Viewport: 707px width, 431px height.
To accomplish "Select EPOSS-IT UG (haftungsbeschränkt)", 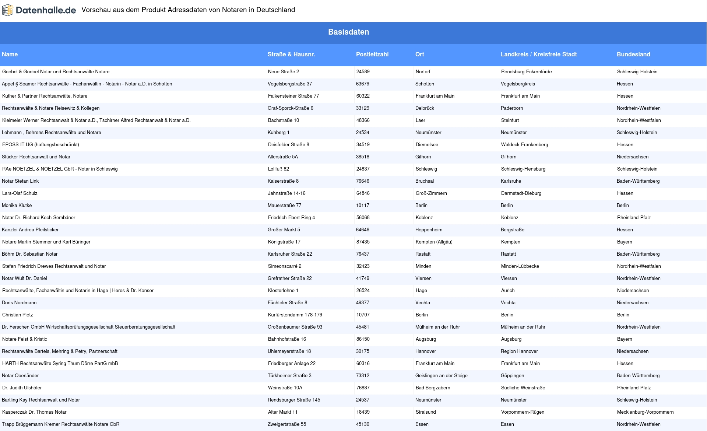I will [x=41, y=145].
